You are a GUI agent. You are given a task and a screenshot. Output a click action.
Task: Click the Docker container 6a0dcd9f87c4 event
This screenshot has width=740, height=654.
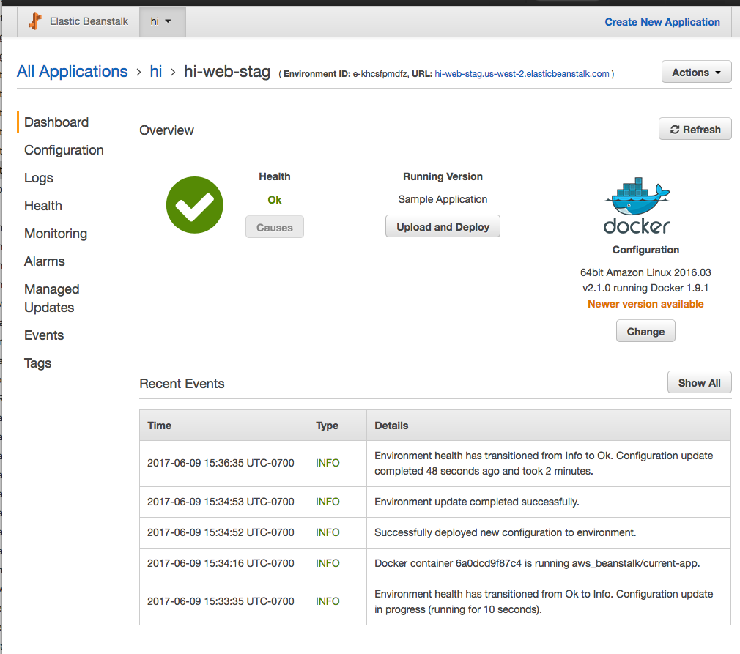click(x=537, y=563)
